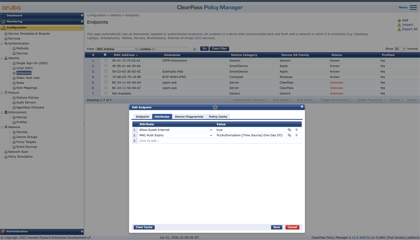Open Static Host Lists
This screenshot has width=420, height=240.
click(28, 78)
